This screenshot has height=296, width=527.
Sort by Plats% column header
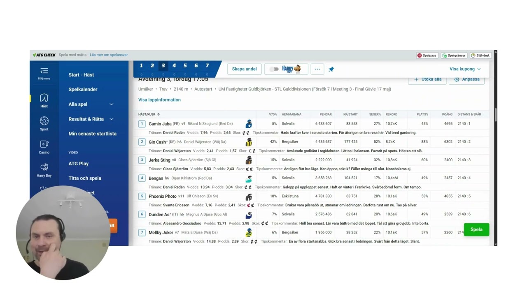(x=422, y=114)
